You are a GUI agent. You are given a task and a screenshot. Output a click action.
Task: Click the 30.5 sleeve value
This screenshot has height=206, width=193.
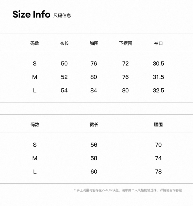click(158, 64)
